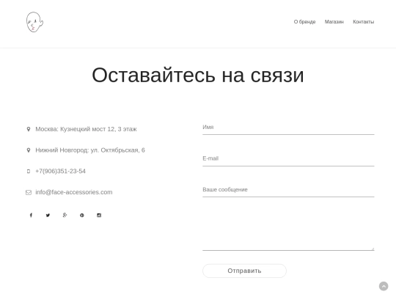396x297 pixels.
Task: Click the Moscow address location pin icon
Action: click(29, 129)
